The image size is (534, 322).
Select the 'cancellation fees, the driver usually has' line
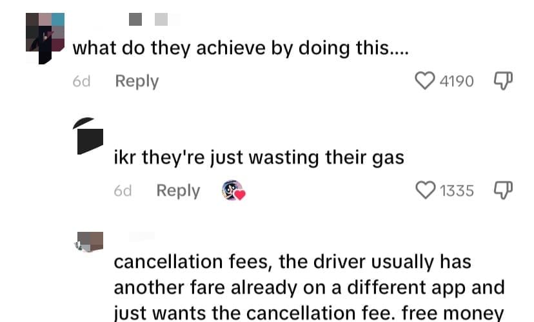pyautogui.click(x=293, y=262)
